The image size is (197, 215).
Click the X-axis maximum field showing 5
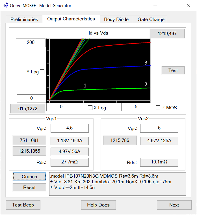[x=136, y=107]
